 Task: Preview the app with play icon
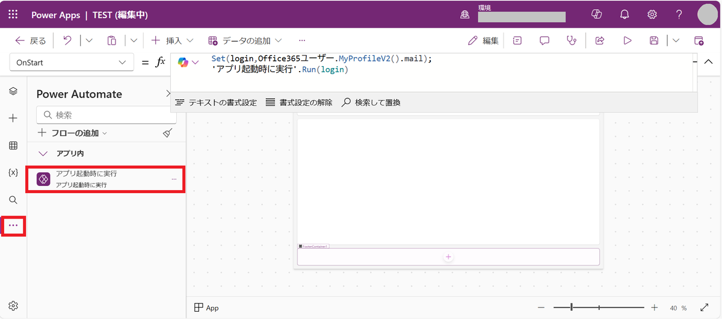click(x=627, y=40)
